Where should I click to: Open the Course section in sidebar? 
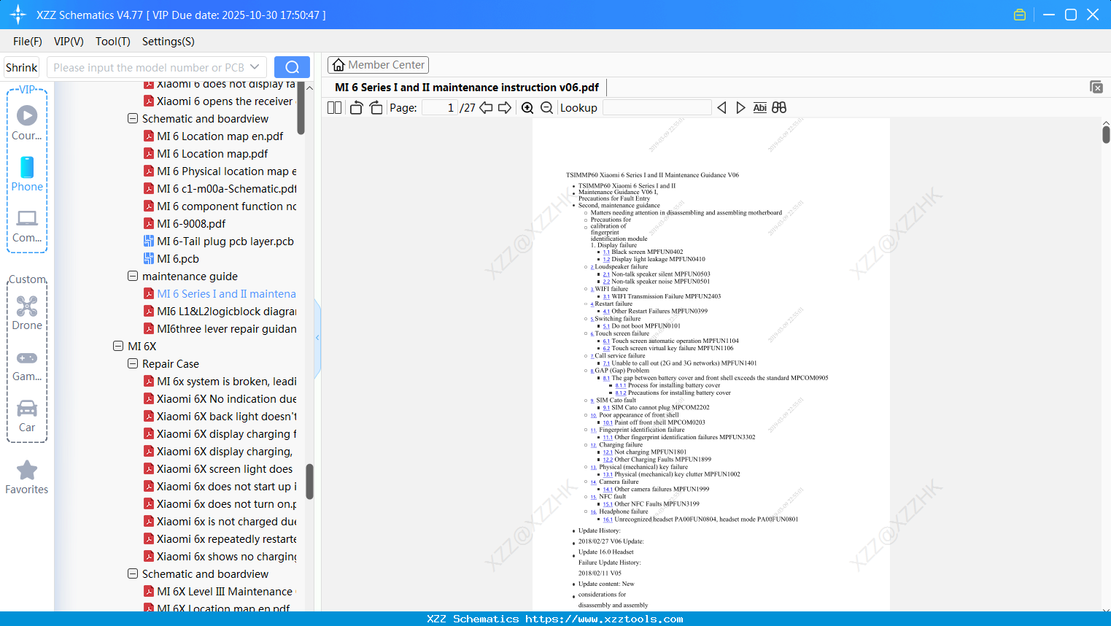click(x=27, y=123)
